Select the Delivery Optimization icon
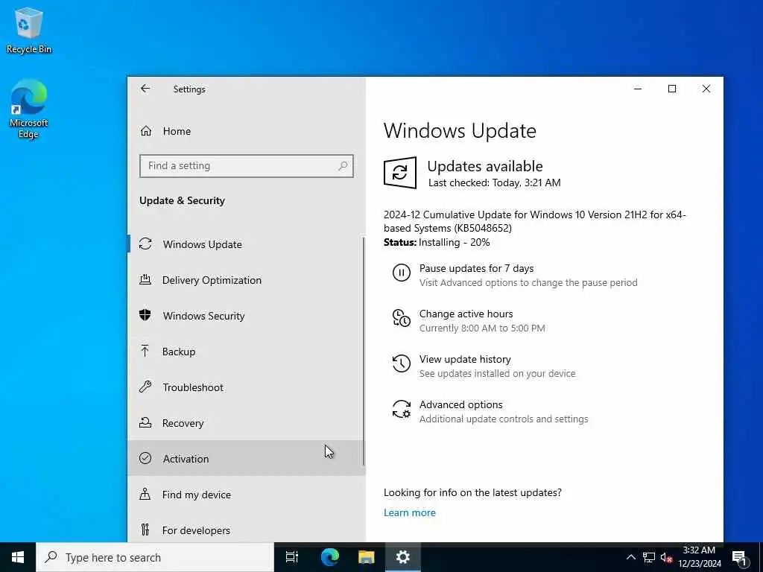 145,280
